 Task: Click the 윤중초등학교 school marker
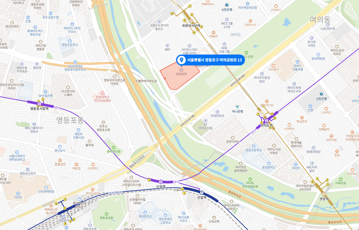(x=254, y=146)
